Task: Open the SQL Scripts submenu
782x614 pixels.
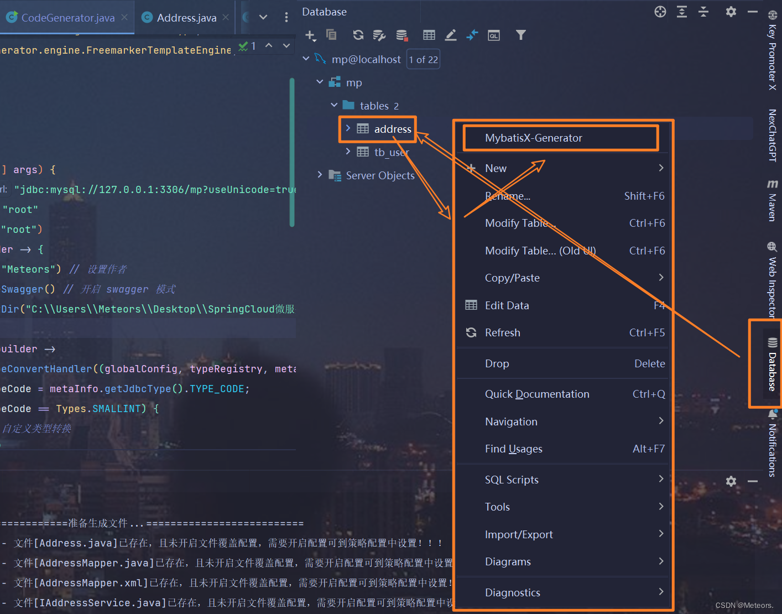Action: click(561, 480)
